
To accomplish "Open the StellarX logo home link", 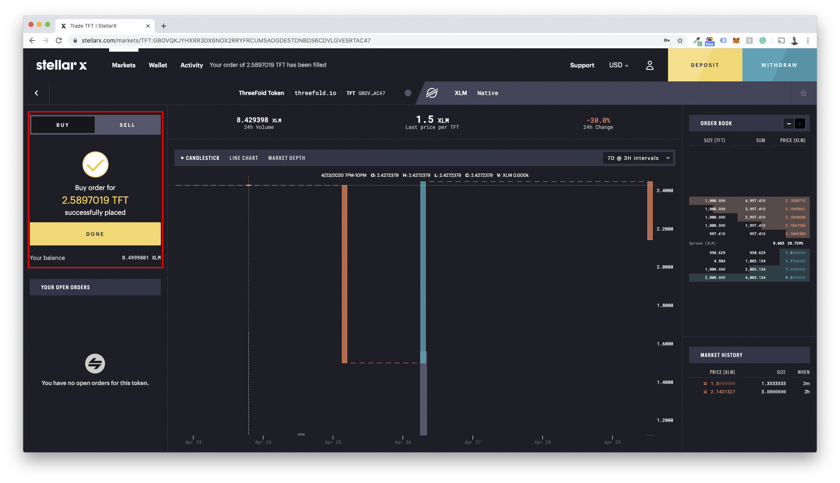I will [61, 65].
